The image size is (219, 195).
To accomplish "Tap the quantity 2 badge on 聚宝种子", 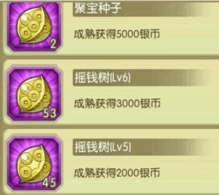I will [53, 44].
